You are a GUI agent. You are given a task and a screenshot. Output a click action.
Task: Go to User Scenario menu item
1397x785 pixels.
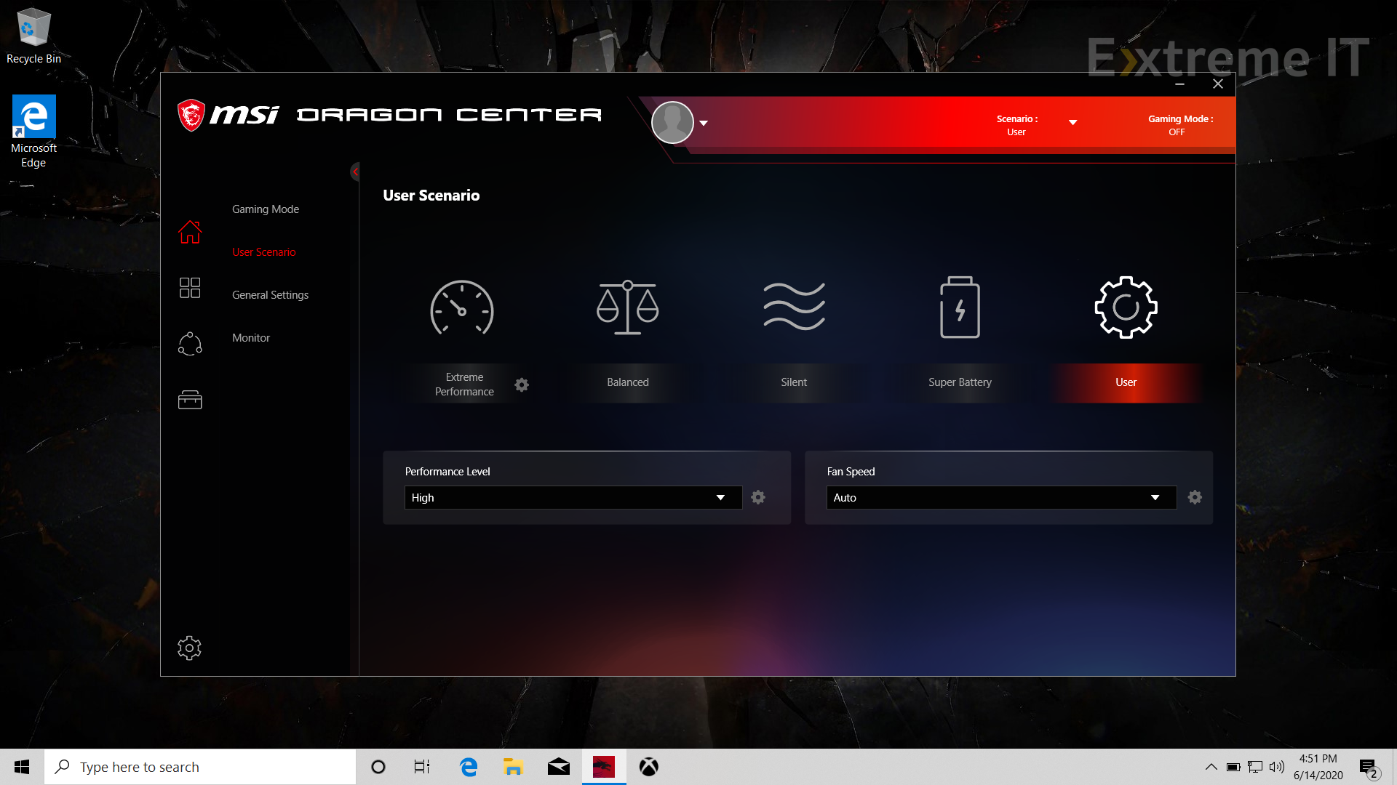point(264,251)
